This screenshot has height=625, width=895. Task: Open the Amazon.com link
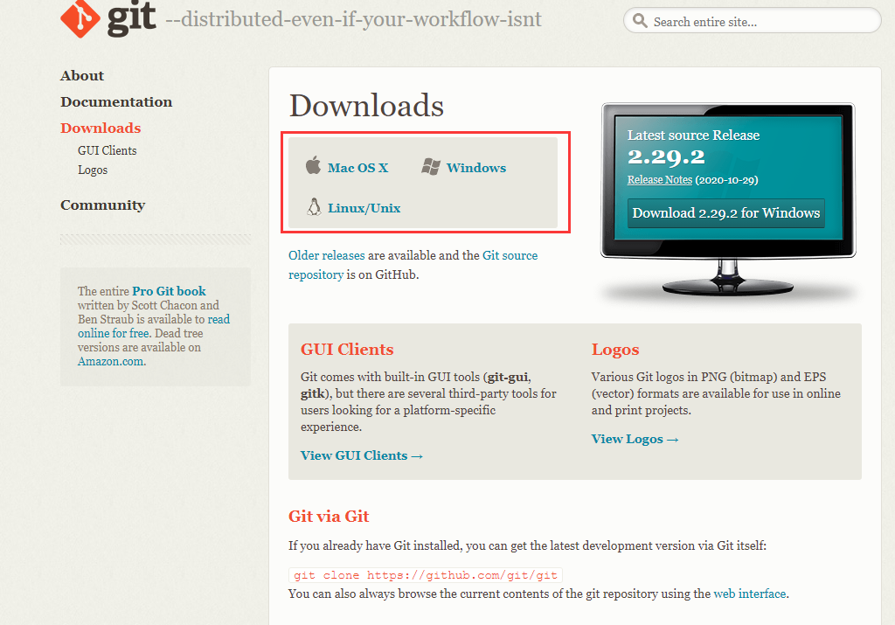point(111,361)
